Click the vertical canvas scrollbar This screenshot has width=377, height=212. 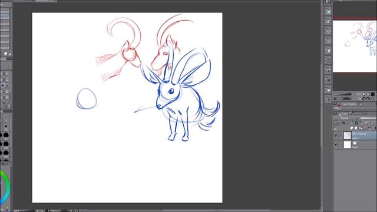click(322, 105)
